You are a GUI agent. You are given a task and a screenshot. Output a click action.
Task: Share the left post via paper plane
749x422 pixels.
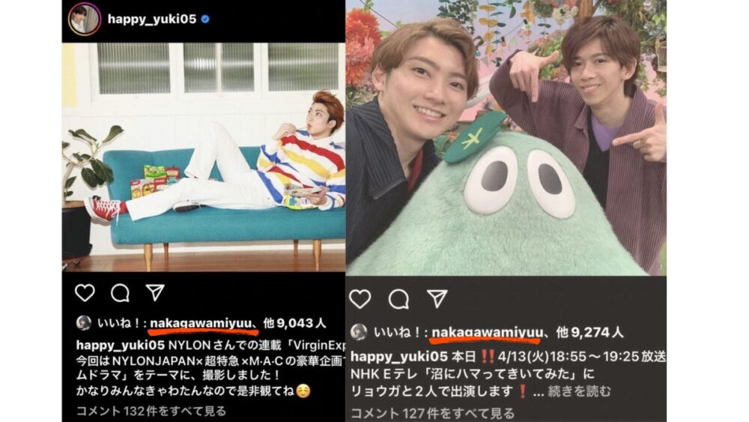(155, 292)
